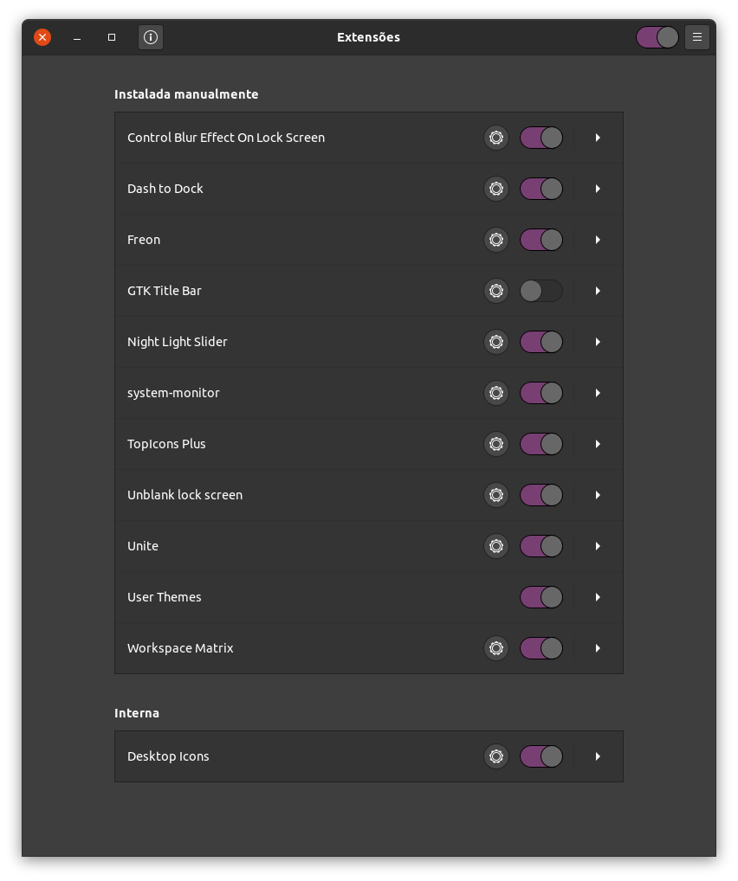Expand the Desktop Icons details arrow
Screen dimensions: 738x881
[x=598, y=756]
